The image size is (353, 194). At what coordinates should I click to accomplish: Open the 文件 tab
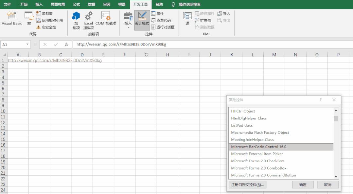[x=8, y=4]
